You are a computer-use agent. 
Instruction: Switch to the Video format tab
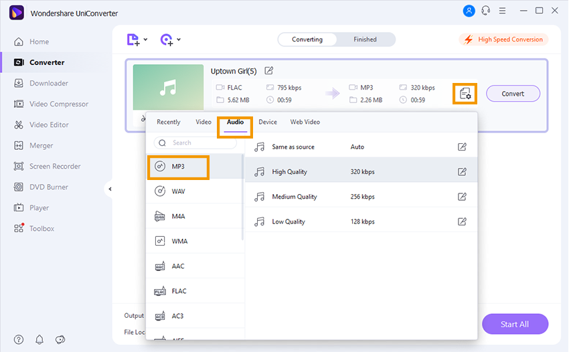(x=204, y=122)
